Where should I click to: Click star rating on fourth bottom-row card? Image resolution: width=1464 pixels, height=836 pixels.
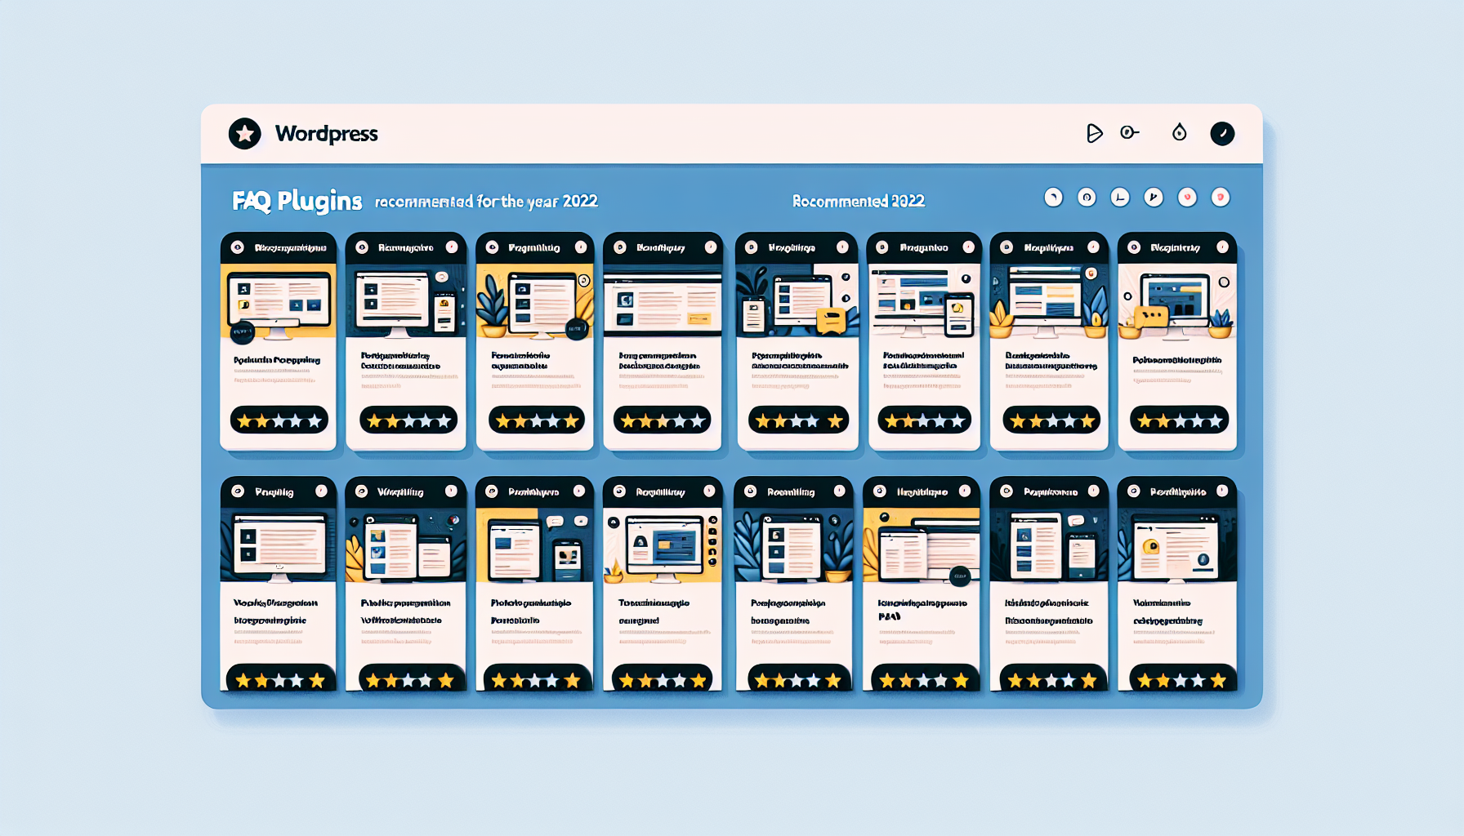(x=663, y=679)
